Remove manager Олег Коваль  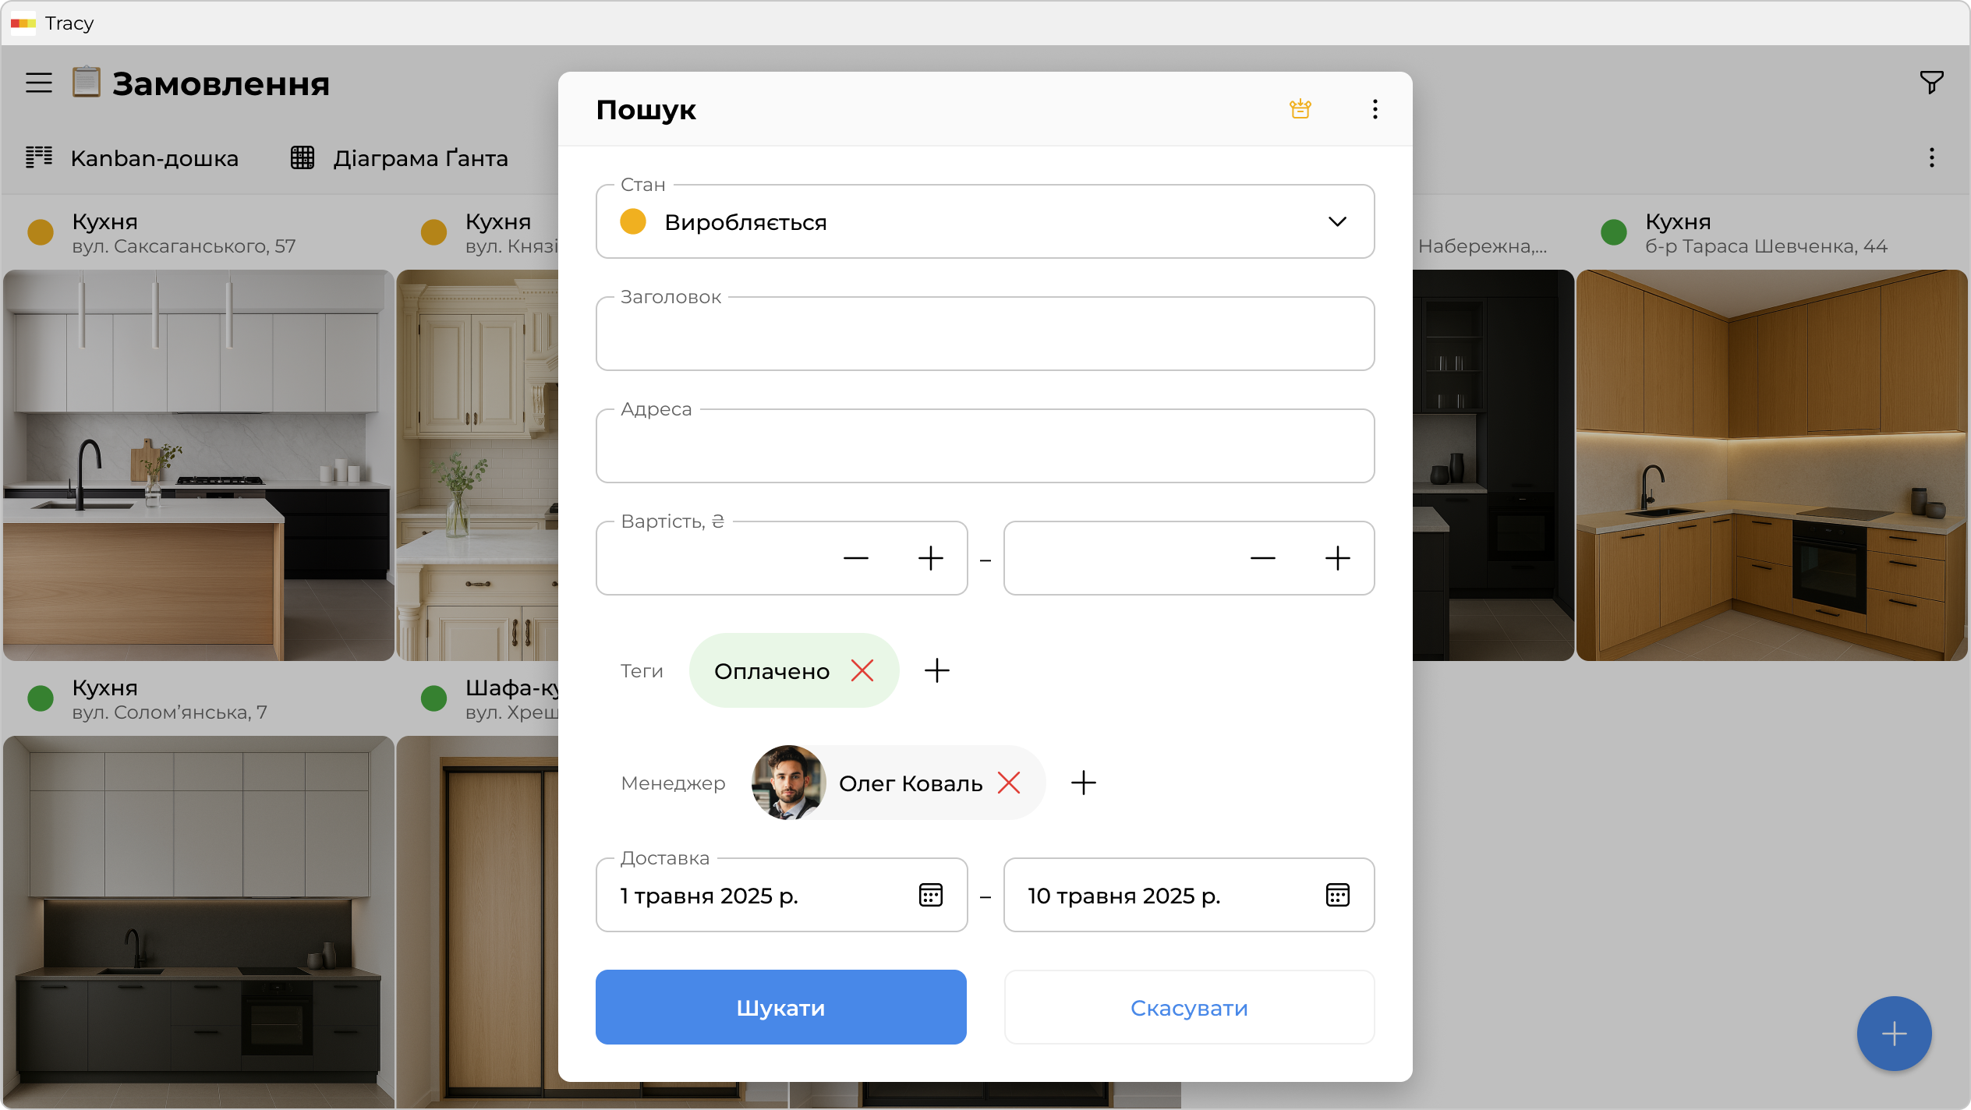pyautogui.click(x=1008, y=783)
